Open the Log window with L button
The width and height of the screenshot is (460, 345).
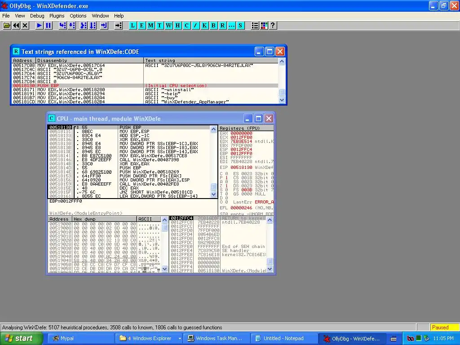[133, 26]
